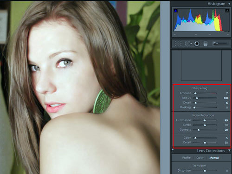Click the Masking value 0

(x=227, y=107)
